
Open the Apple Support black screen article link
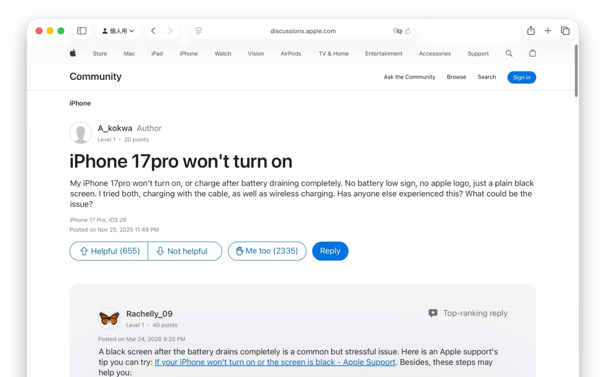point(275,362)
